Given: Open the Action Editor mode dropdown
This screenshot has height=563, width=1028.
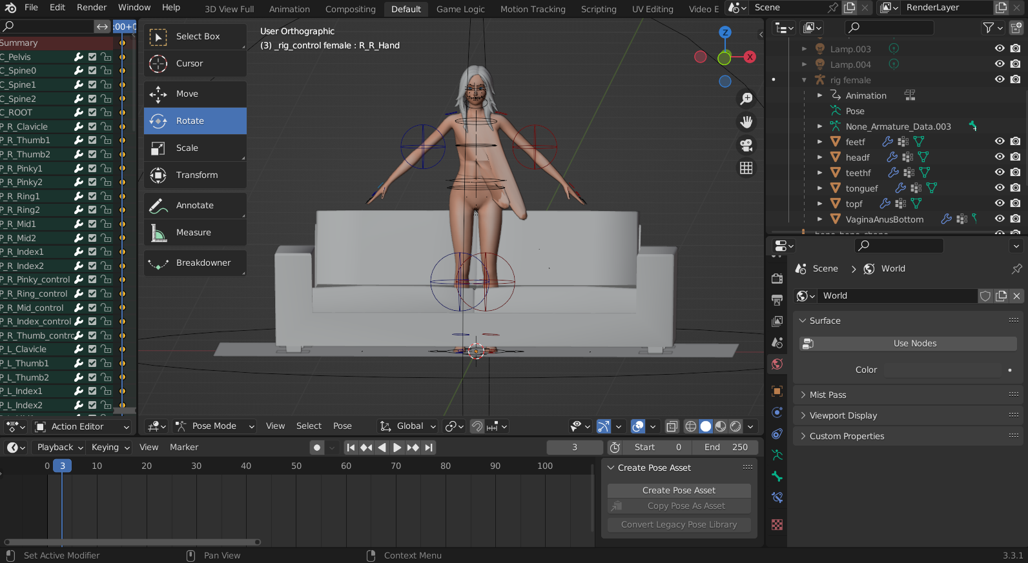Looking at the screenshot, I should 81,427.
